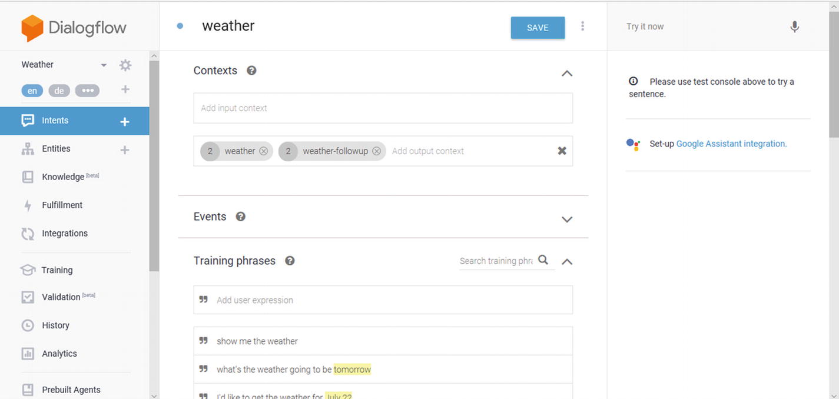Switch to the German language tab

click(x=59, y=91)
